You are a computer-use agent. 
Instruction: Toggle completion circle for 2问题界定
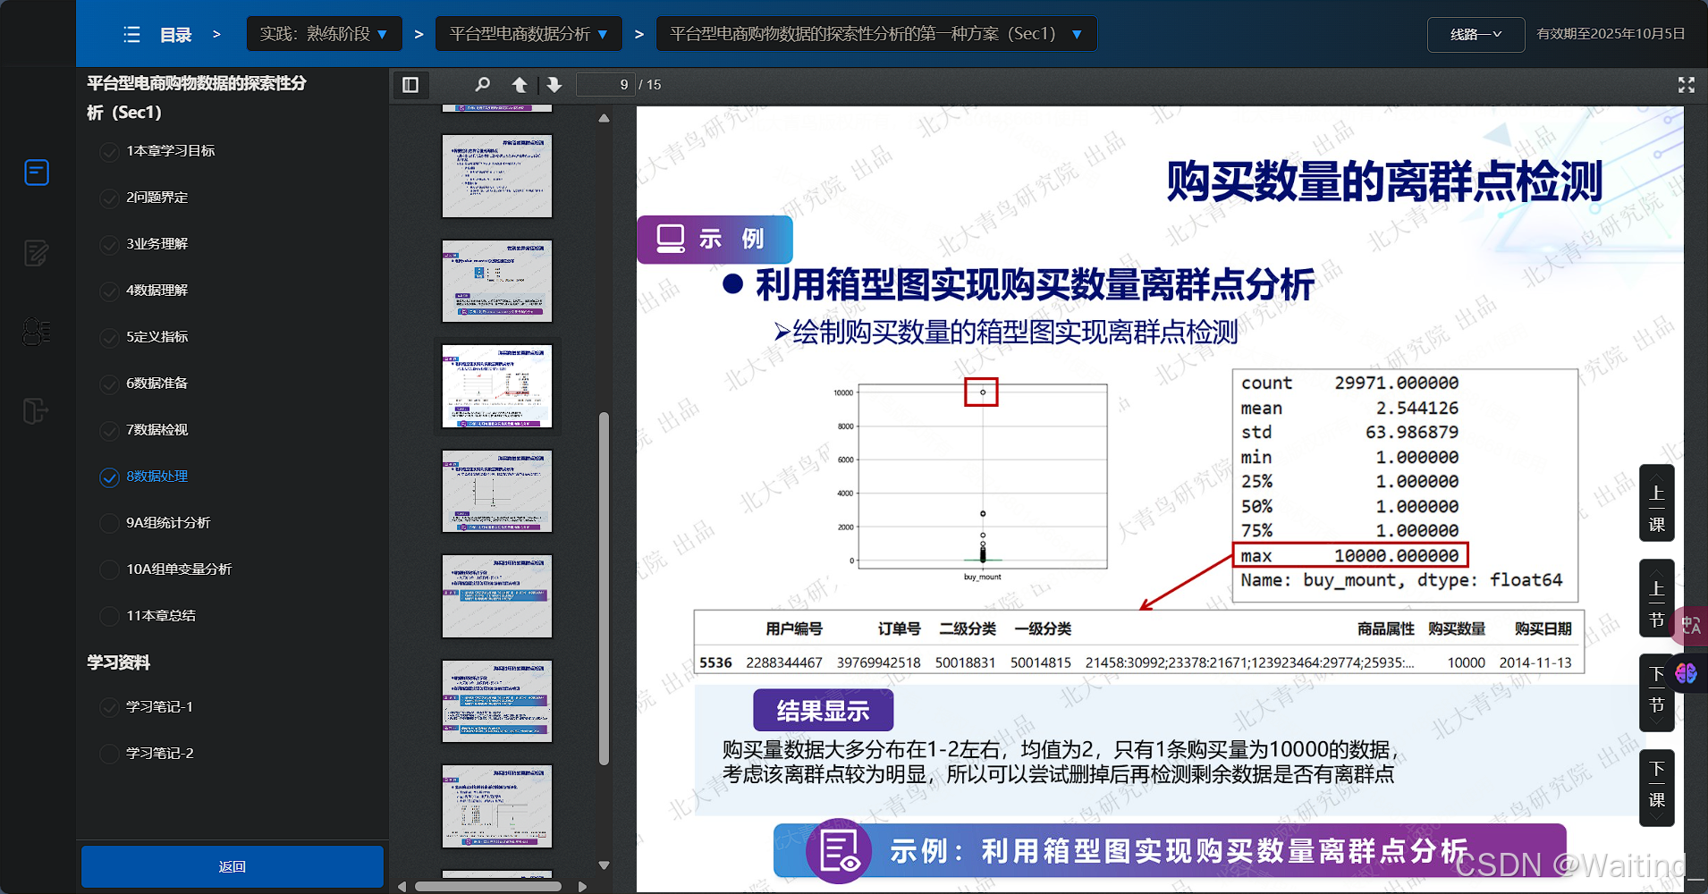[x=109, y=198]
